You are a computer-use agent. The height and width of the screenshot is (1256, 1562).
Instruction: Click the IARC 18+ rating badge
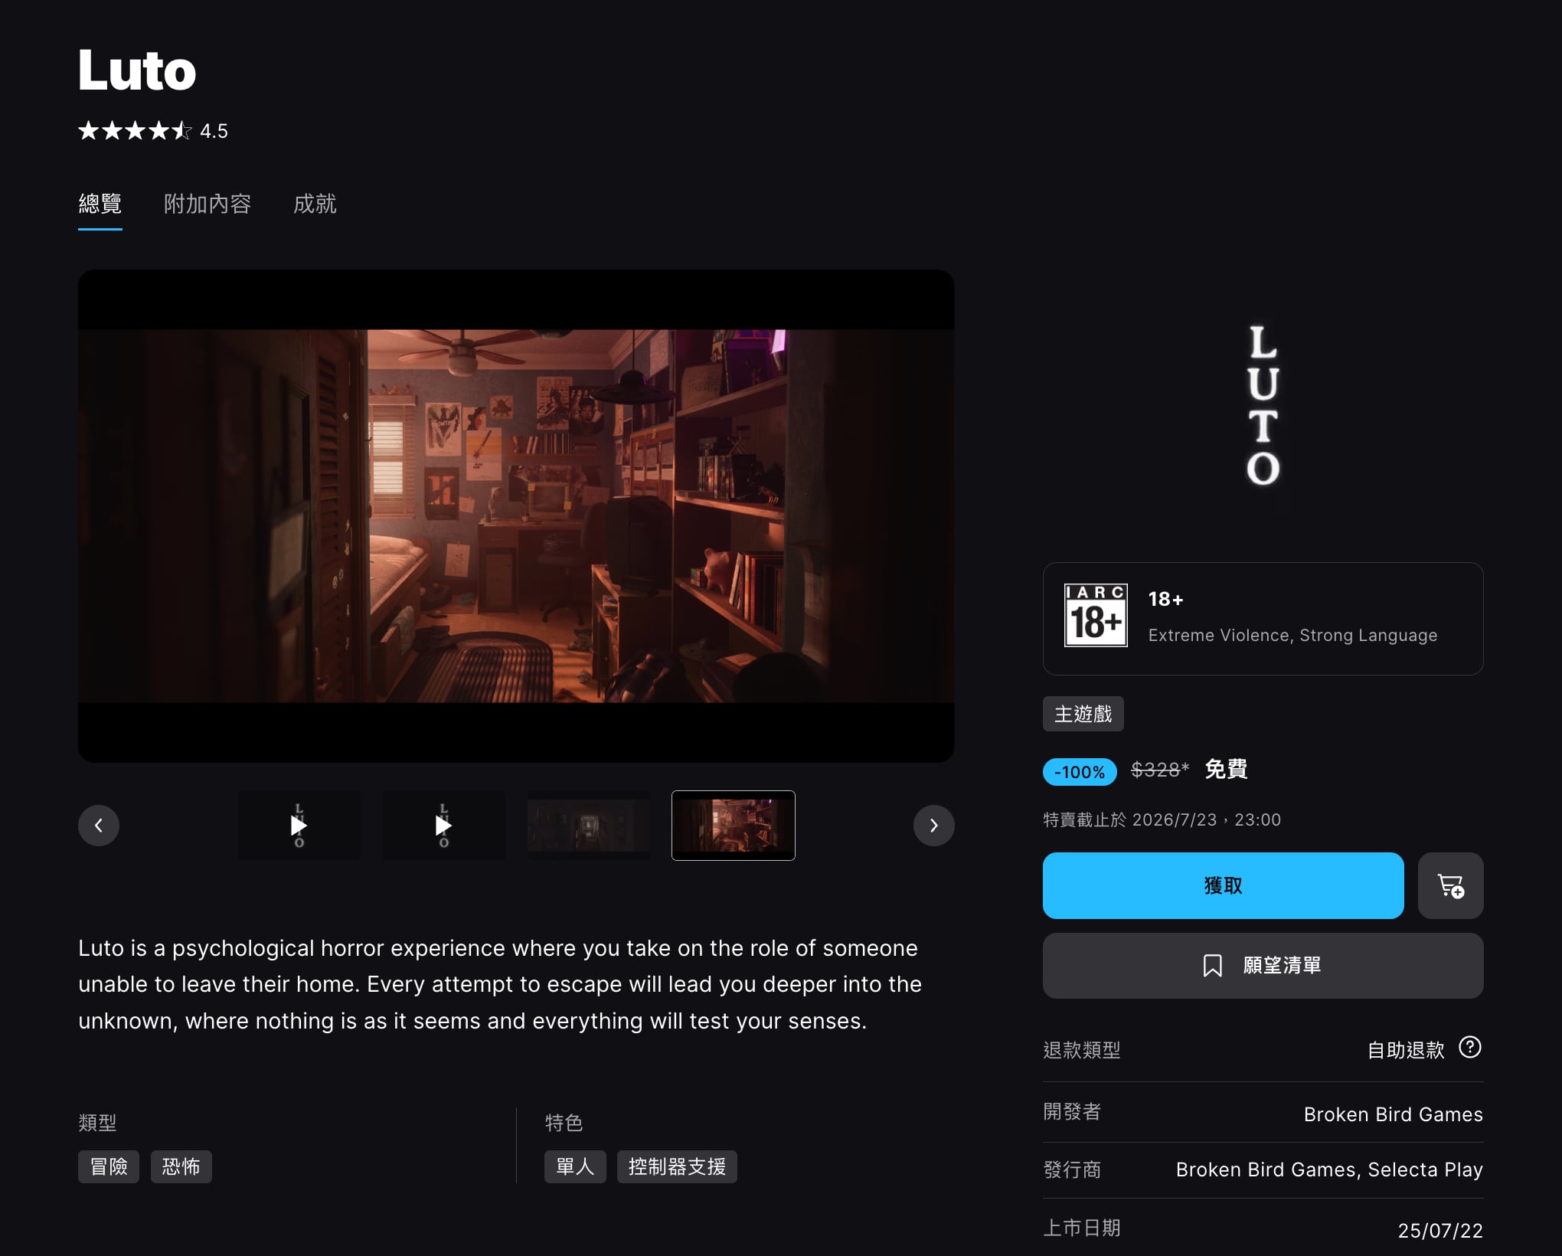pyautogui.click(x=1096, y=616)
